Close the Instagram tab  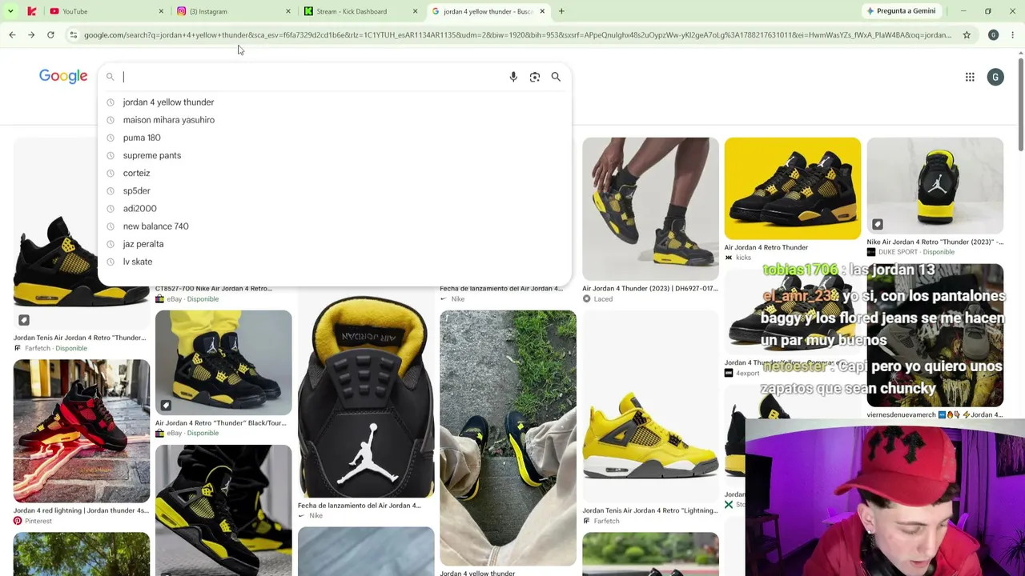click(x=288, y=11)
